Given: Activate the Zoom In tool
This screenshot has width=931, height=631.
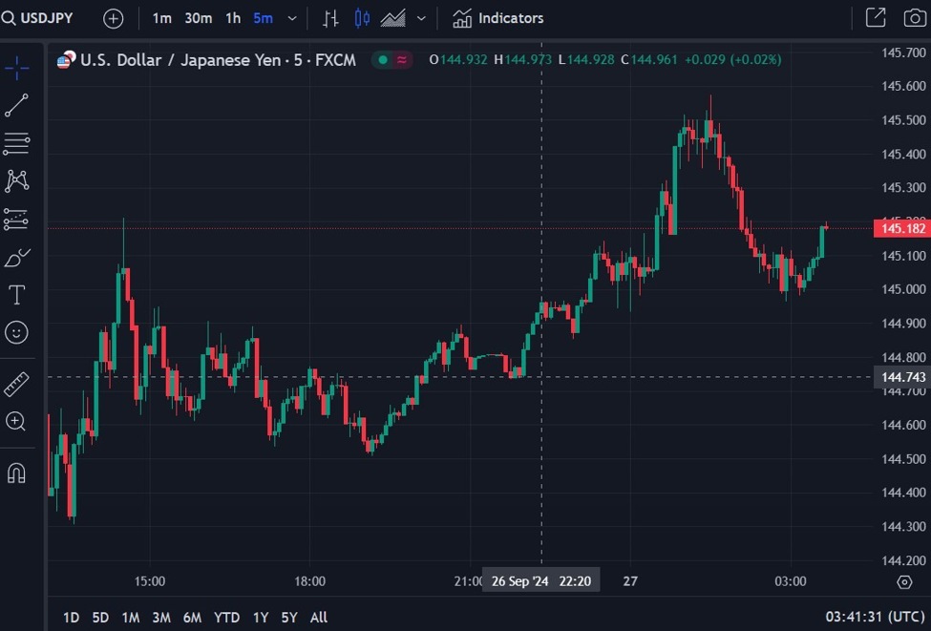Looking at the screenshot, I should point(16,421).
